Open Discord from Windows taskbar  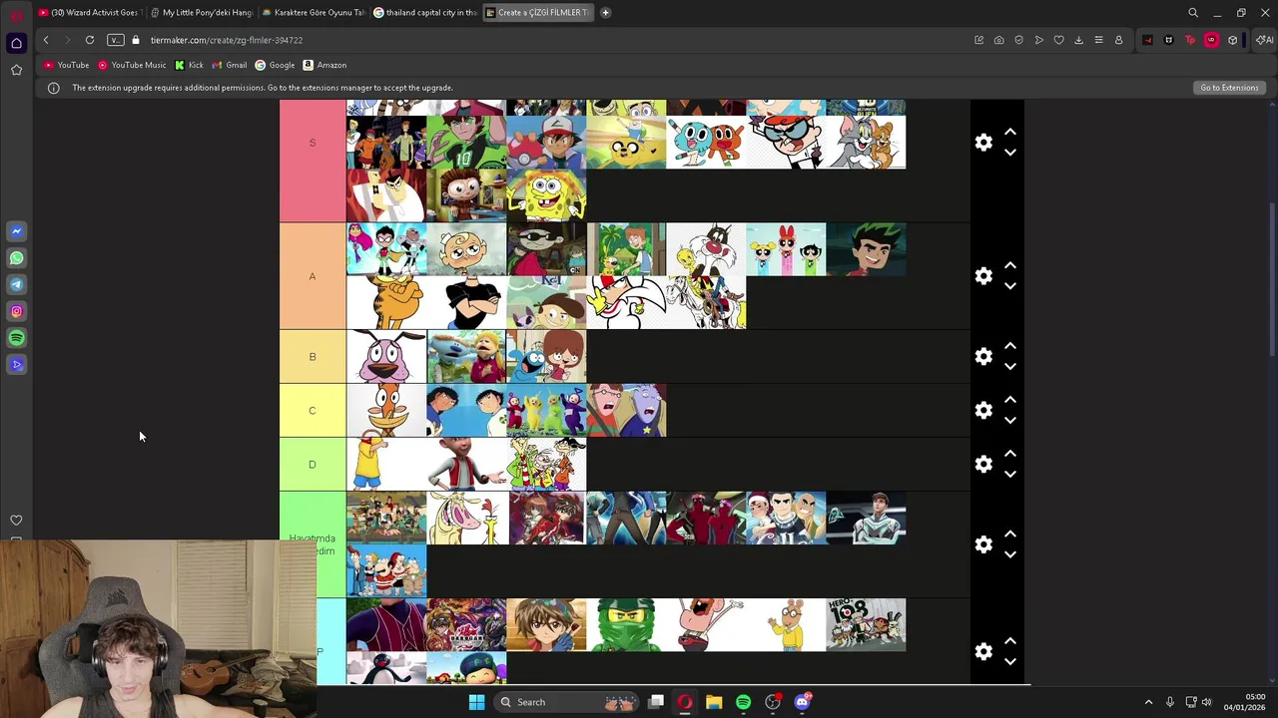802,702
